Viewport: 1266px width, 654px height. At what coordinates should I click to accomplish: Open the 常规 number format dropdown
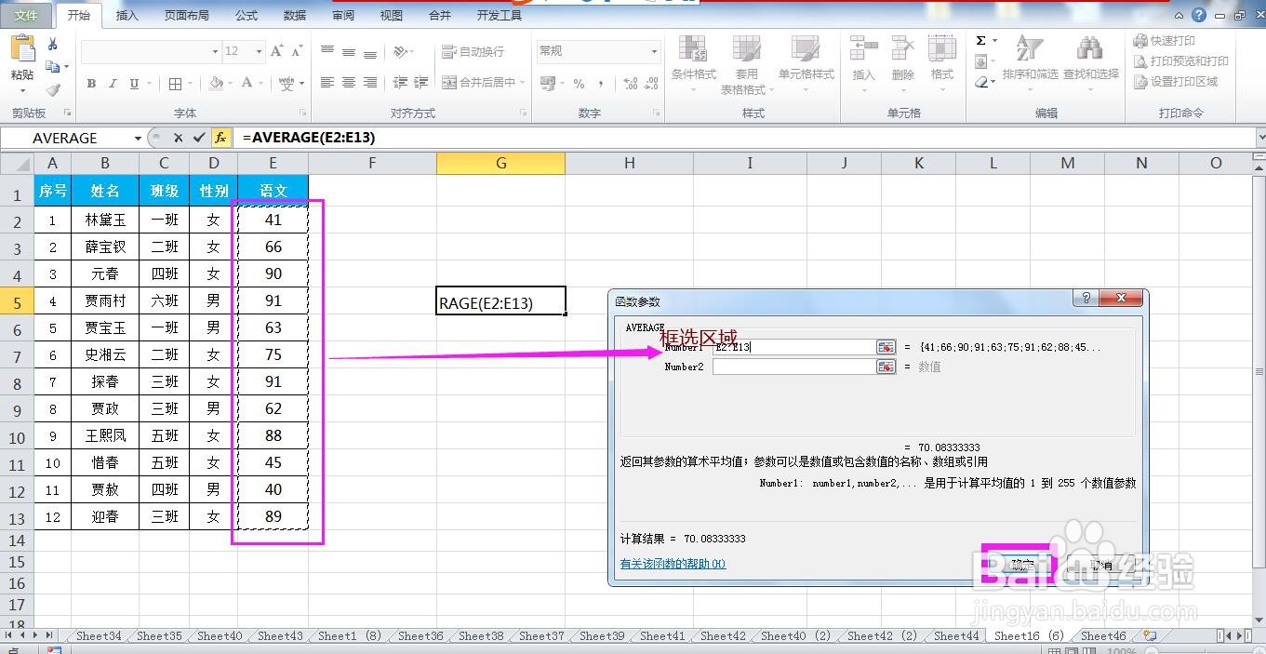(654, 52)
